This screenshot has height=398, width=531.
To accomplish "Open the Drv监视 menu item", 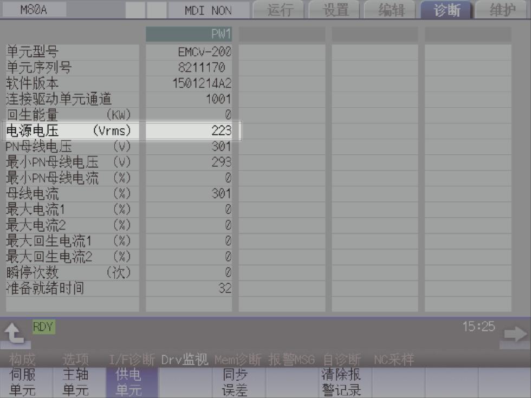I will [185, 360].
